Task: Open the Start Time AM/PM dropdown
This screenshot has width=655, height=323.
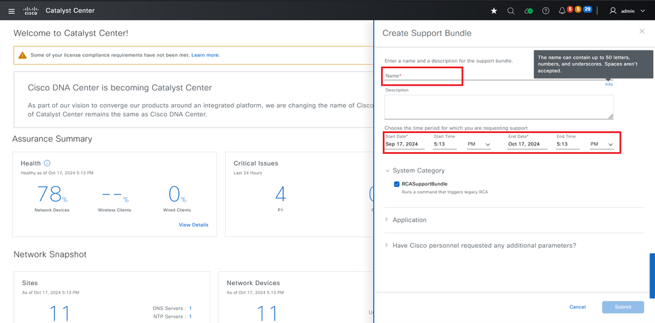Action: click(479, 144)
